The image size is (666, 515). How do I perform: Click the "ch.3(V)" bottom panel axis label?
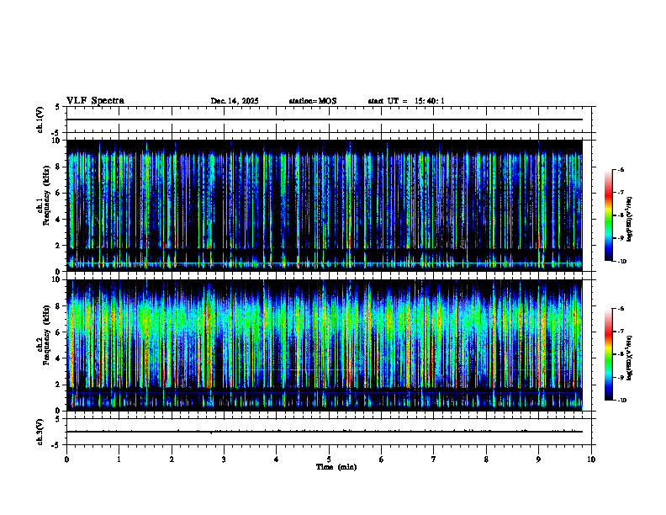[40, 432]
